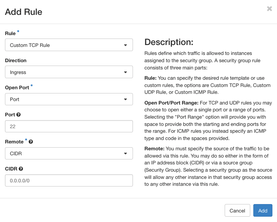
Task: Click the CIDR label text above the field
Action: pyautogui.click(x=11, y=169)
